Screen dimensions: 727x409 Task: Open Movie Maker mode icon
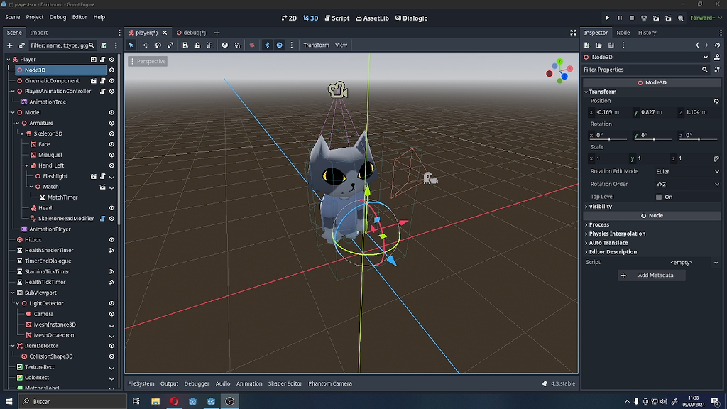[x=681, y=18]
